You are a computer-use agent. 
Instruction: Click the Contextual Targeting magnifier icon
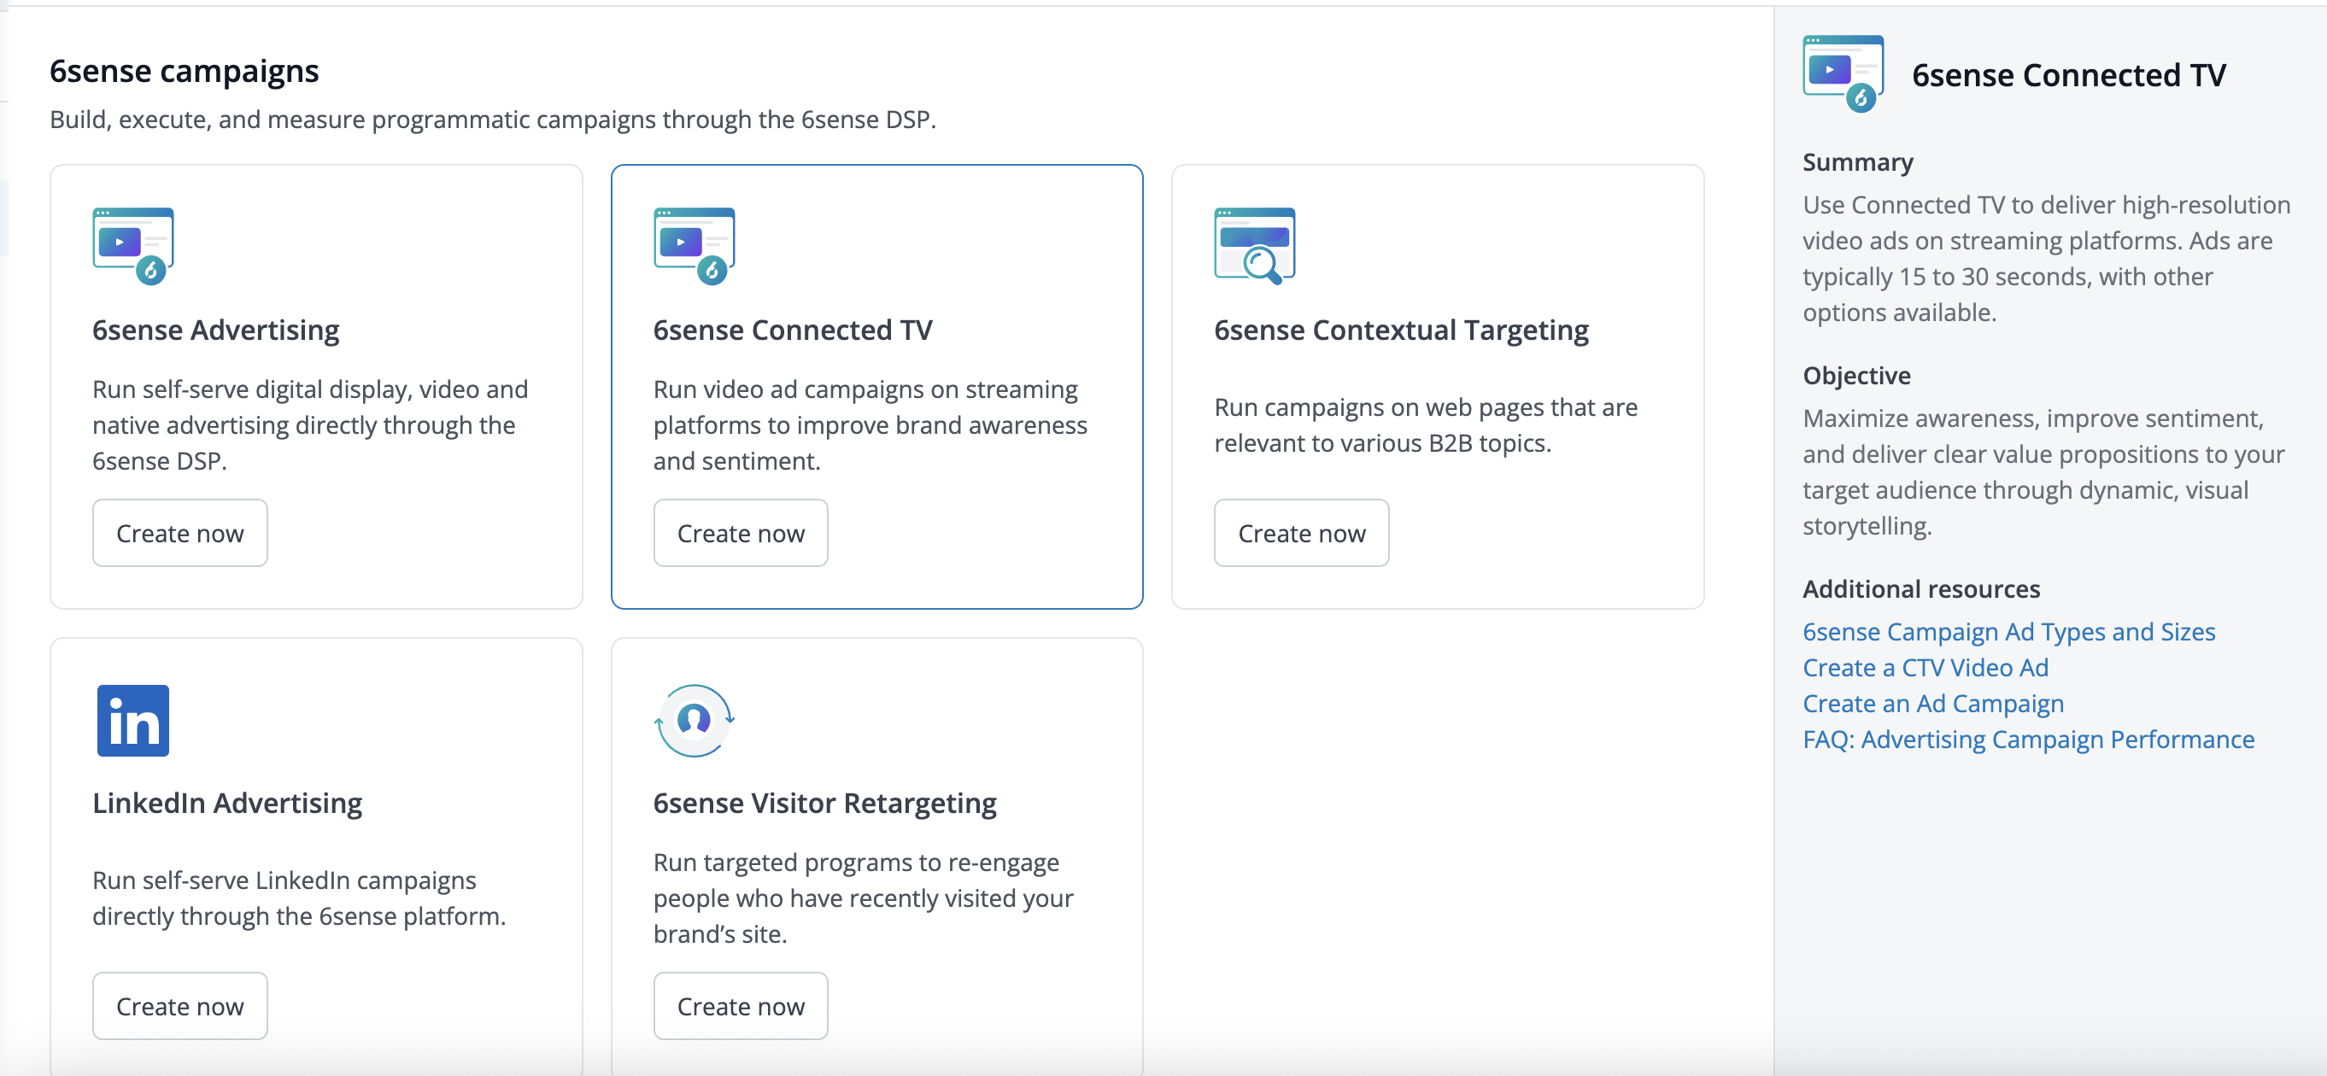(x=1254, y=246)
